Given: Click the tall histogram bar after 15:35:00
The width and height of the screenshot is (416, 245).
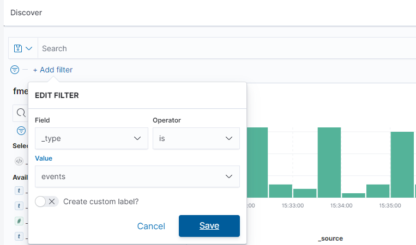Looking at the screenshot, I should tap(402, 164).
